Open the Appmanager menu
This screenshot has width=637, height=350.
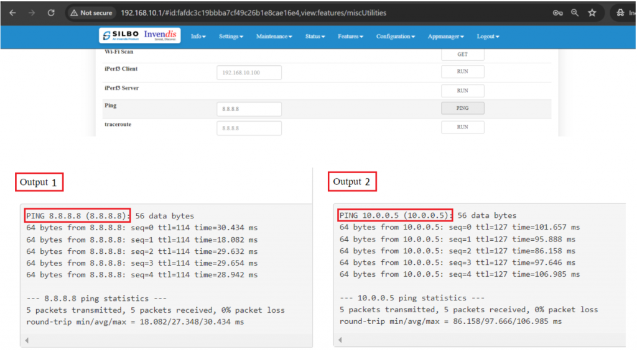click(445, 37)
